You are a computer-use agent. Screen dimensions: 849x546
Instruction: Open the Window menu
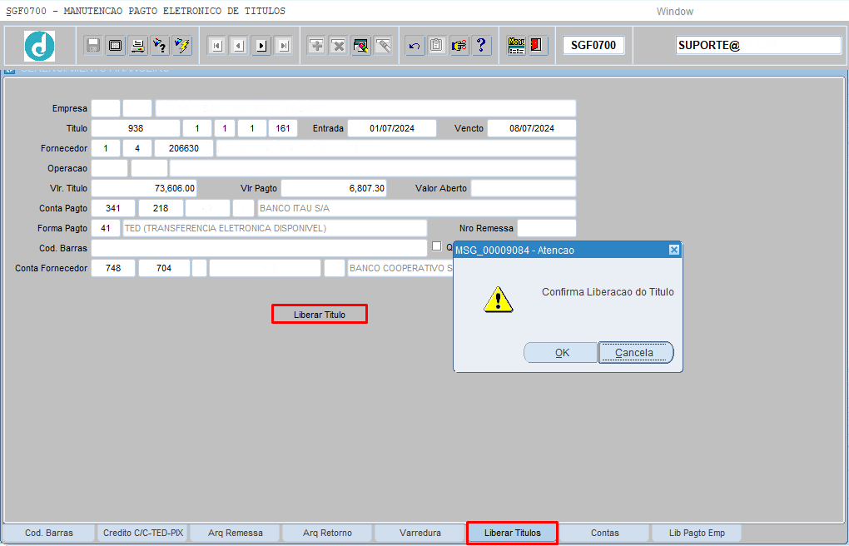point(674,11)
